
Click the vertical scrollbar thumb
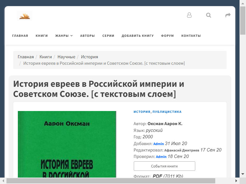pyautogui.click(x=243, y=21)
